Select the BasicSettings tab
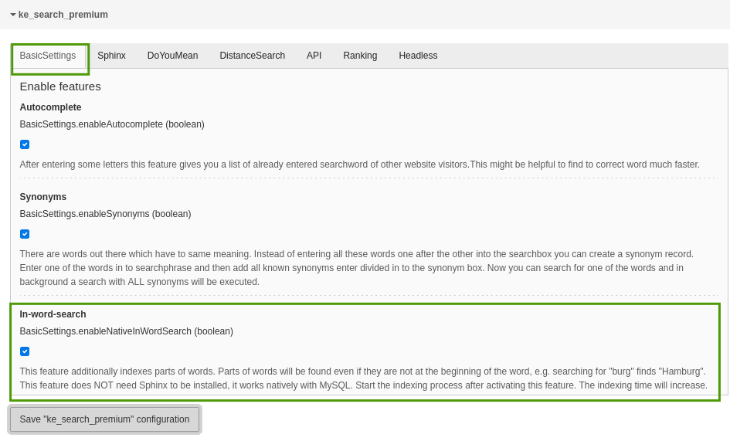Image resolution: width=730 pixels, height=441 pixels. click(x=48, y=56)
